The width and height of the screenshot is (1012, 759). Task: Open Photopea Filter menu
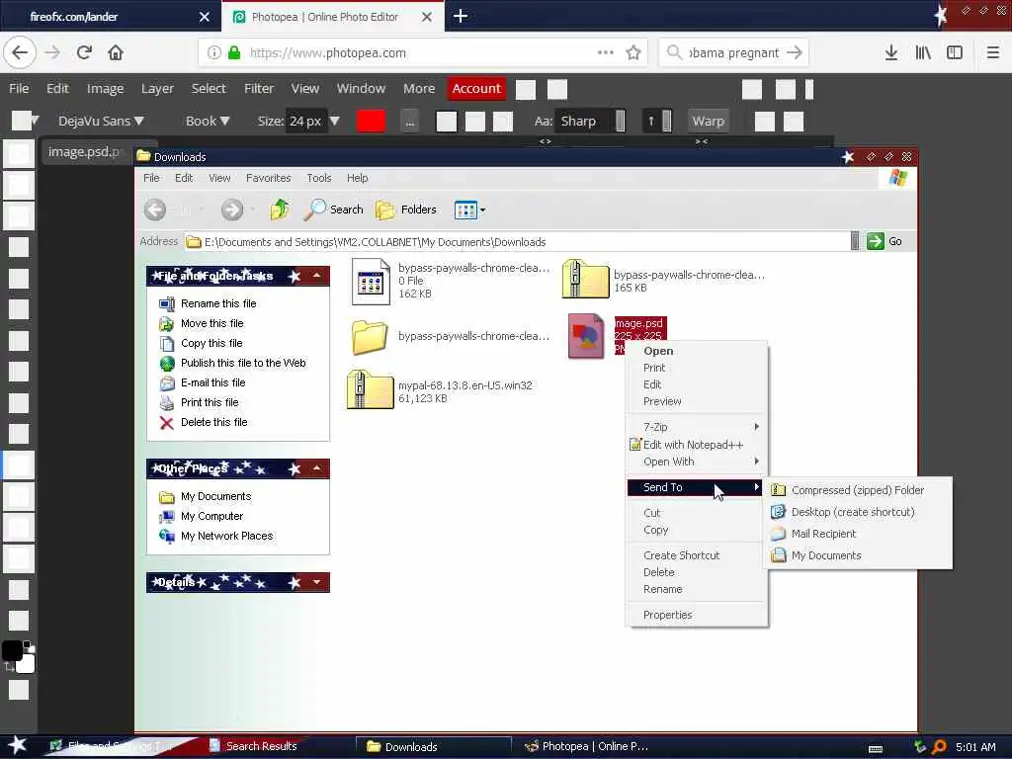point(259,88)
